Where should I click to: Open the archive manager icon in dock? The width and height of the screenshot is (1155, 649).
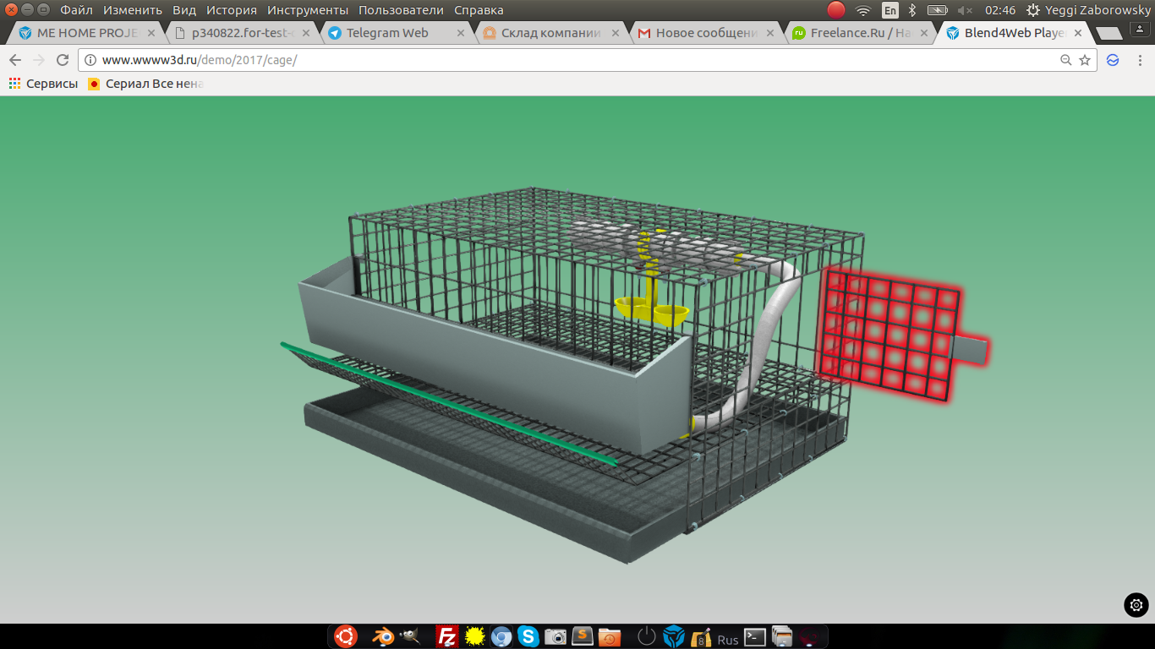tap(701, 636)
